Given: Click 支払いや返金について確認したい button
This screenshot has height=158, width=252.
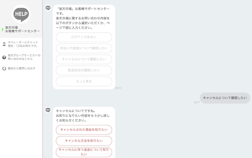Looking at the screenshot, I should [x=84, y=48].
